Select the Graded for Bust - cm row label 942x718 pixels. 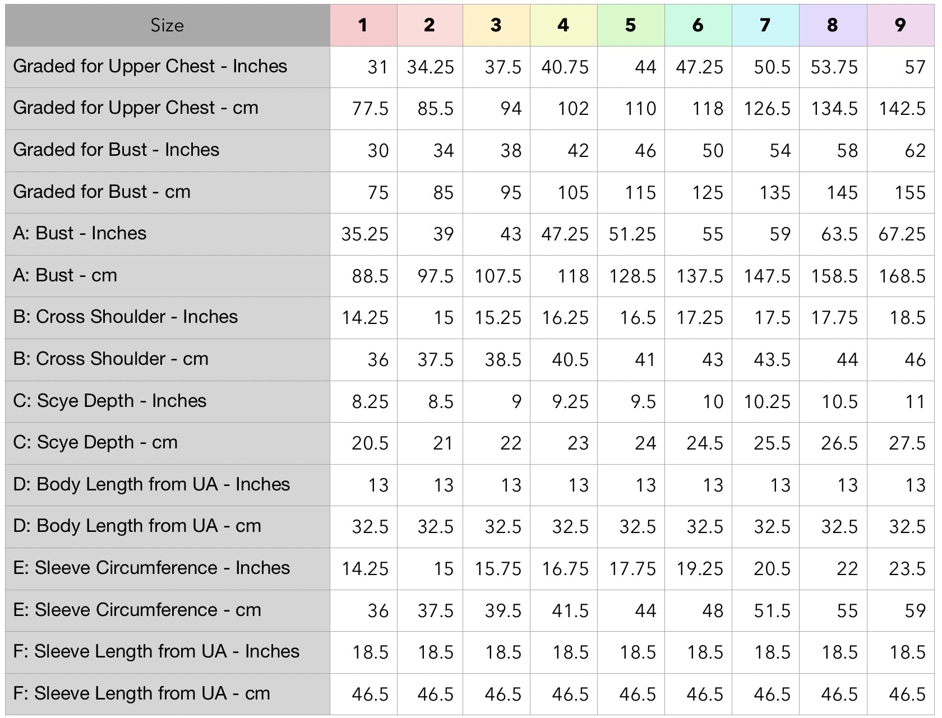coord(101,192)
